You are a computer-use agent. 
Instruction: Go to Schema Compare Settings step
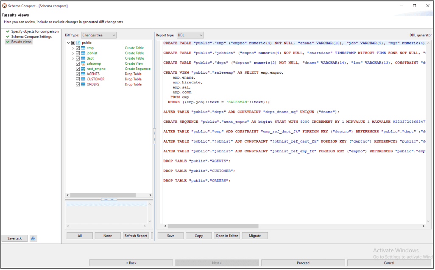pos(31,37)
